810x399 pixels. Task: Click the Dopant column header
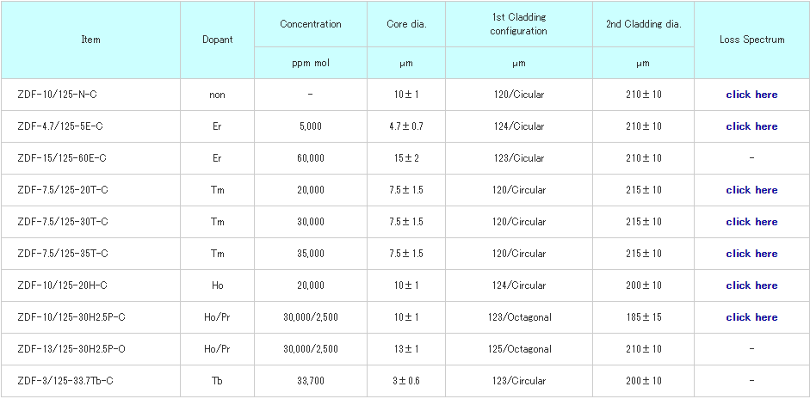pos(217,40)
